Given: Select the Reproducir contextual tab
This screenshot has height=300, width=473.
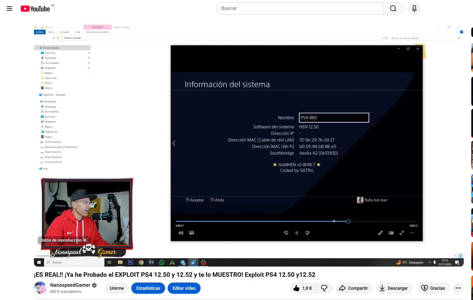Looking at the screenshot, I should tap(97, 27).
